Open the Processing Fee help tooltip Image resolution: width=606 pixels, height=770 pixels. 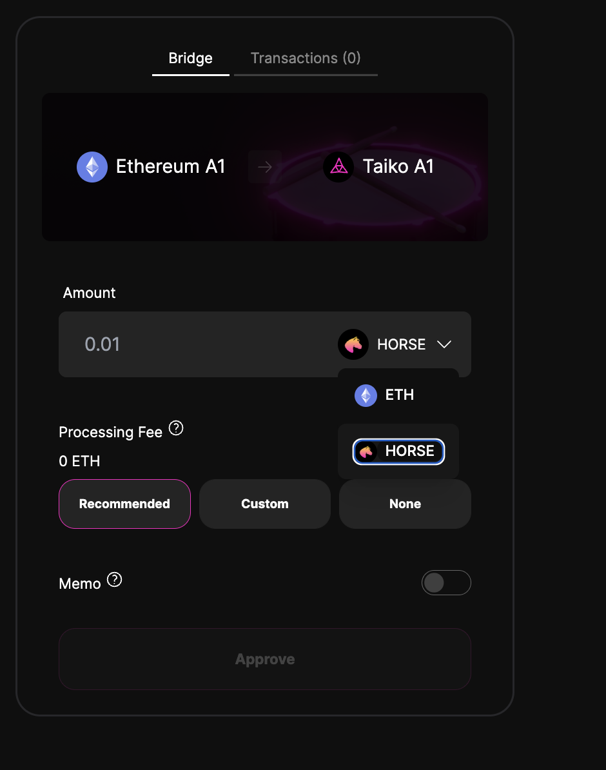[175, 428]
